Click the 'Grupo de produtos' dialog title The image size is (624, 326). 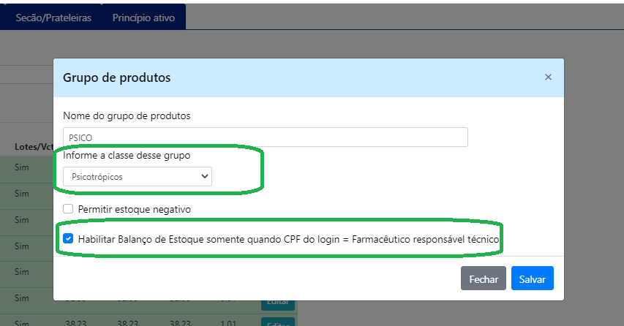(x=117, y=77)
